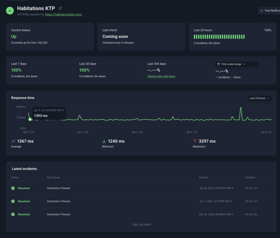This screenshot has width=280, height=238.
Task: Click the minimum response time download-arrow icon
Action: pyautogui.click(x=104, y=141)
